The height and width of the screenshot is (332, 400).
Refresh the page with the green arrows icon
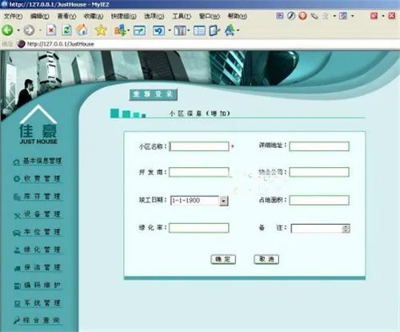(x=66, y=30)
